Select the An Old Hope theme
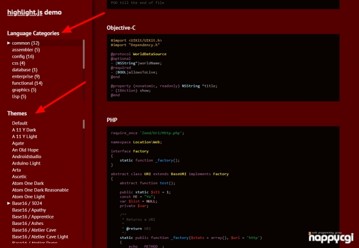 [25, 150]
